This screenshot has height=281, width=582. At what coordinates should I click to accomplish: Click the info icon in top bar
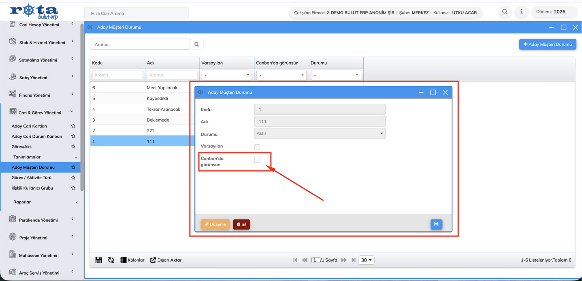pos(521,12)
